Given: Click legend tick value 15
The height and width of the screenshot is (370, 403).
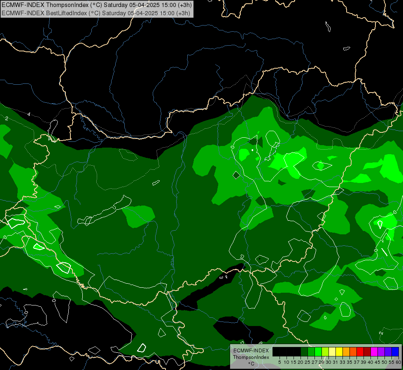Looking at the screenshot, I should 294,362.
